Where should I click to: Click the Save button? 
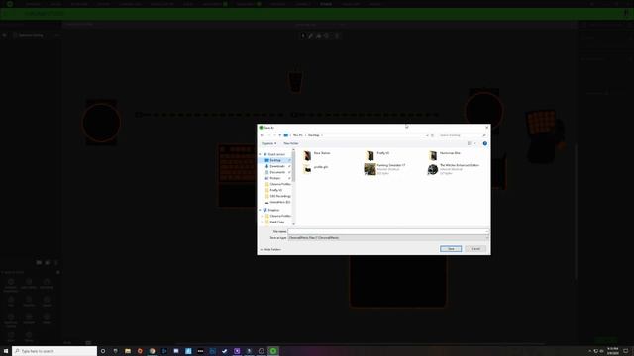point(451,249)
